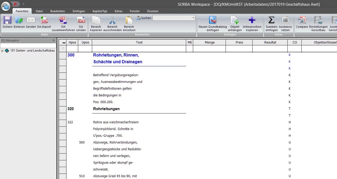Click Summen einfügen sigma icon
337x179 pixels.
pos(271,20)
